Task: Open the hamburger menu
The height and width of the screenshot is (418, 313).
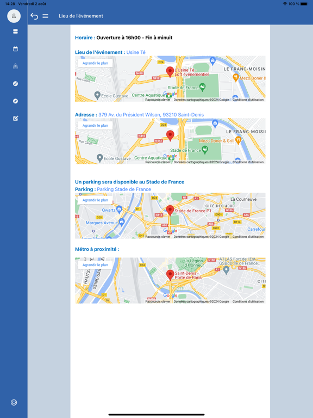Action: (46, 16)
